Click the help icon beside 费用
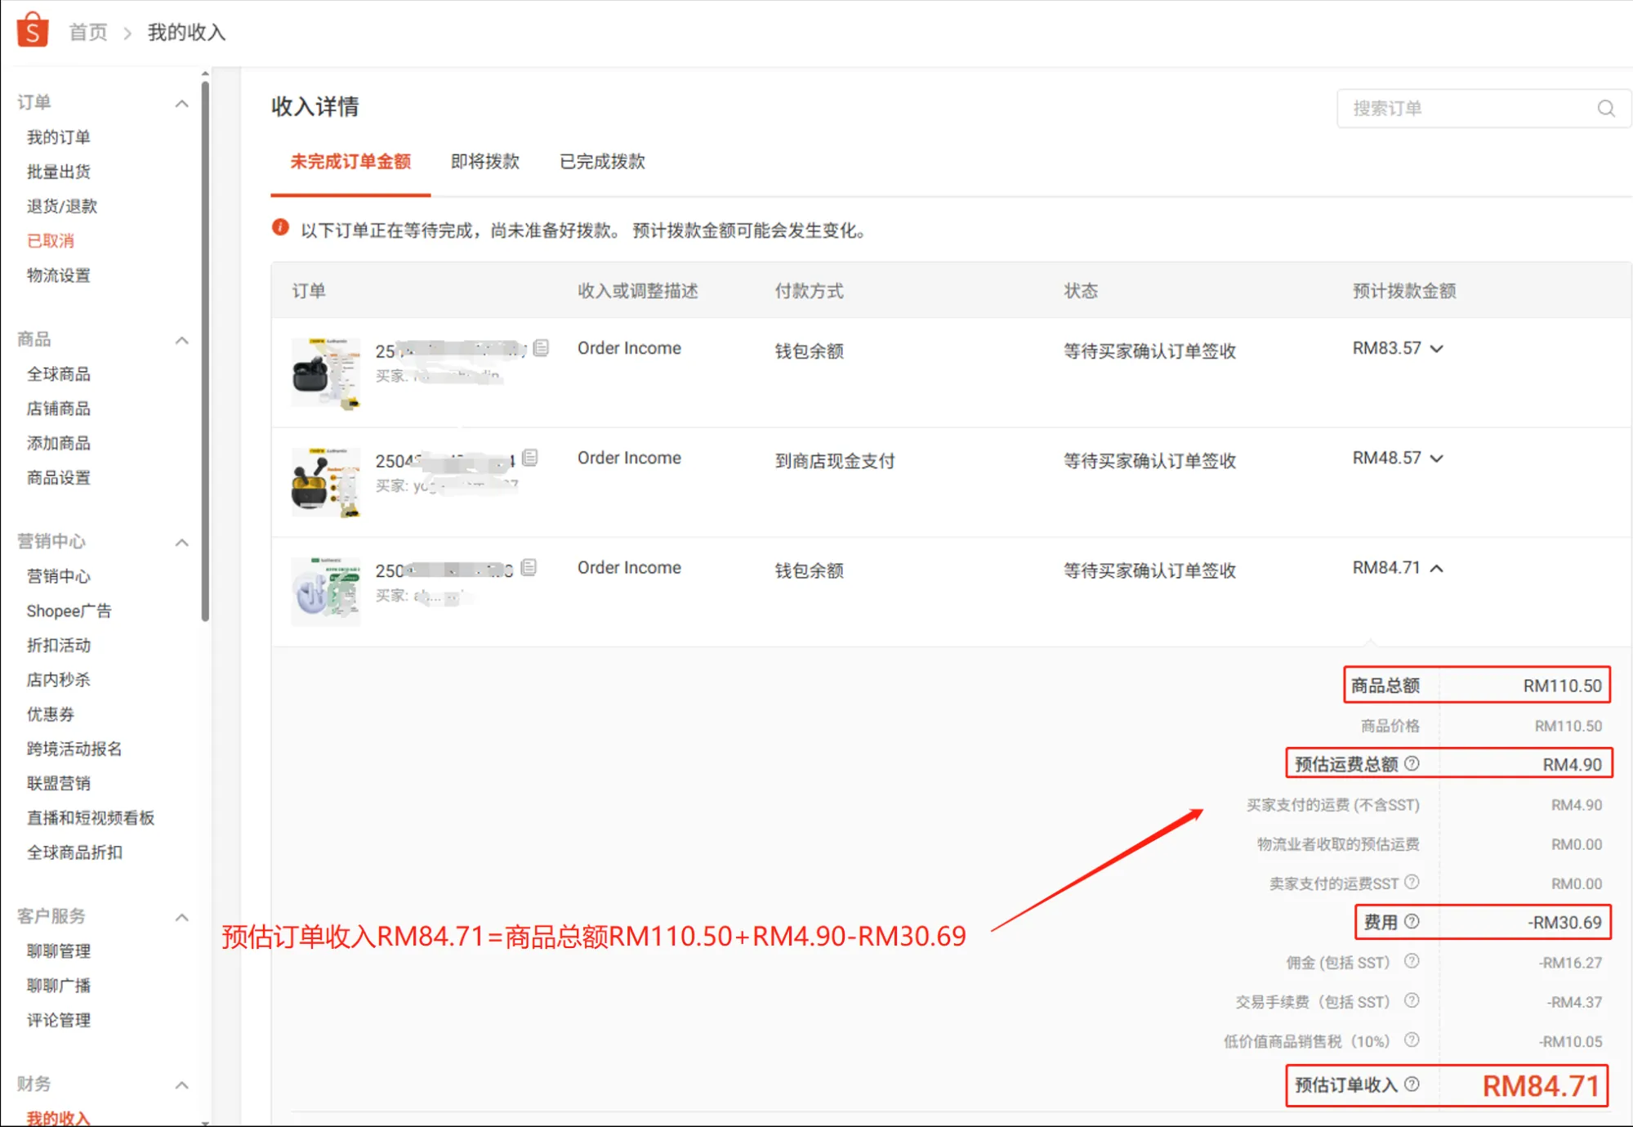The height and width of the screenshot is (1127, 1633). (1411, 922)
